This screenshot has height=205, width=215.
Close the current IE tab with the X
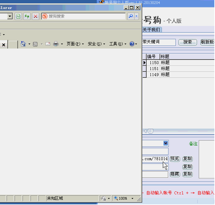pos(4,45)
